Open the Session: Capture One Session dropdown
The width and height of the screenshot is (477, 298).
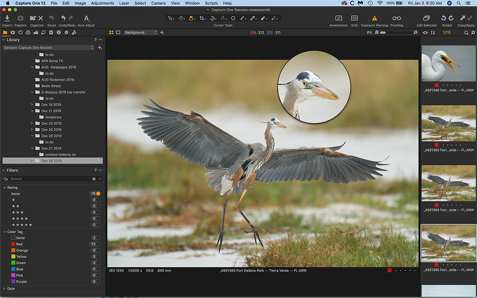click(x=48, y=48)
